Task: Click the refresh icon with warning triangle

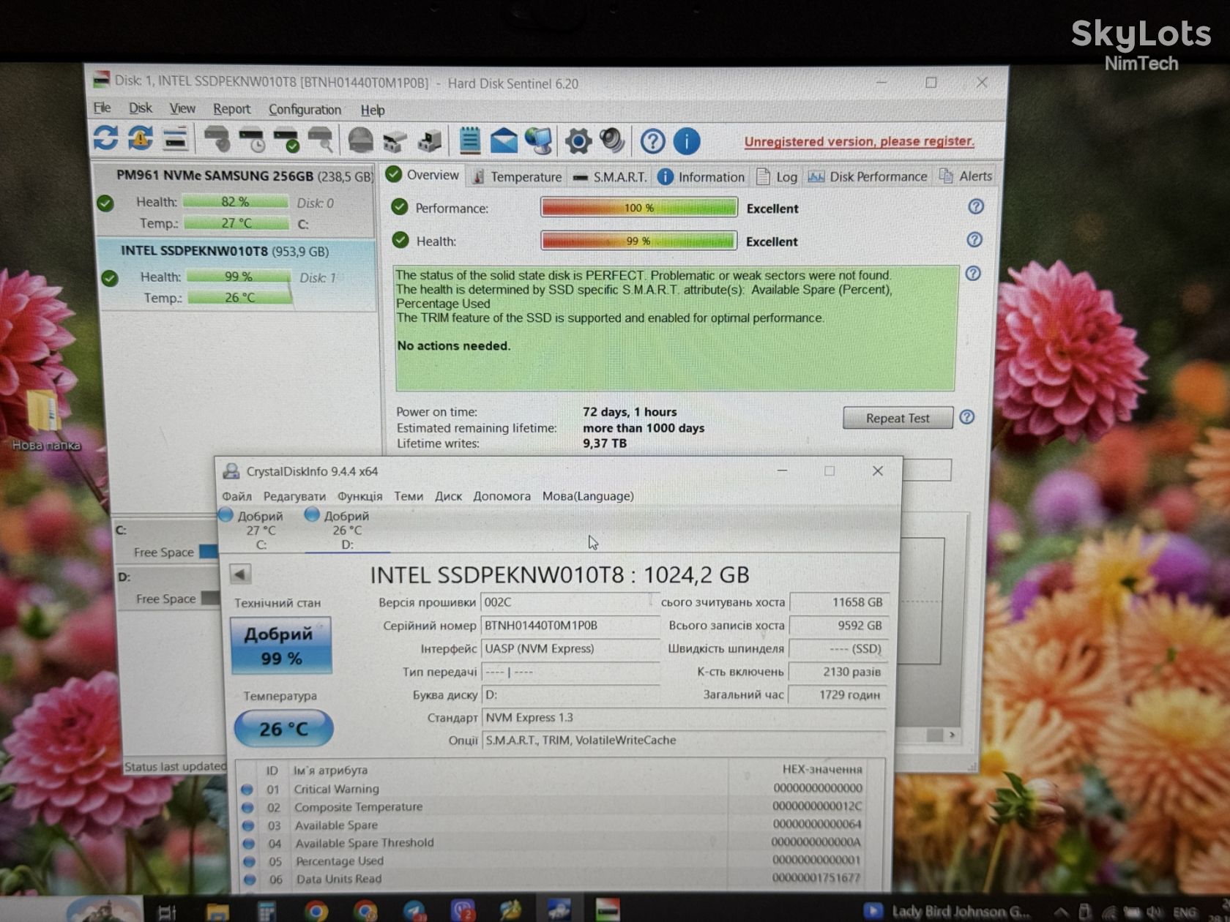Action: point(141,138)
